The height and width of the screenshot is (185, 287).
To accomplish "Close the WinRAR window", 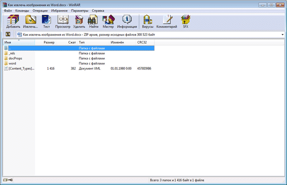I will pos(280,5).
